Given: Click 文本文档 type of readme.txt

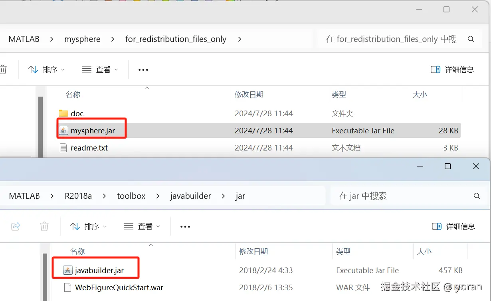Looking at the screenshot, I should click(346, 148).
